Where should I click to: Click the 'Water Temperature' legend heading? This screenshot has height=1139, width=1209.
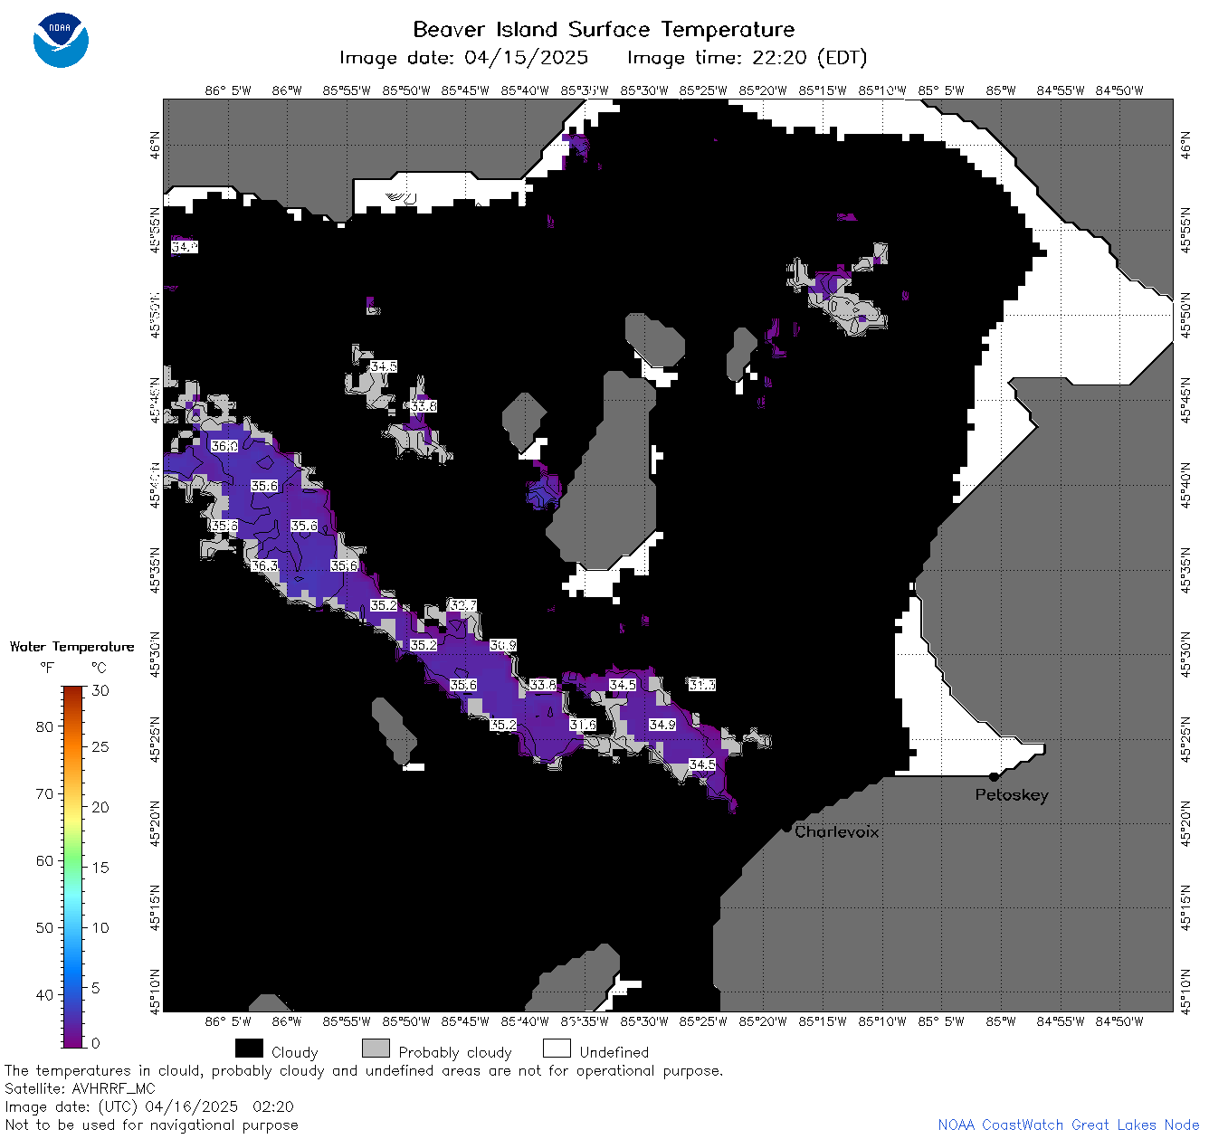coord(72,647)
